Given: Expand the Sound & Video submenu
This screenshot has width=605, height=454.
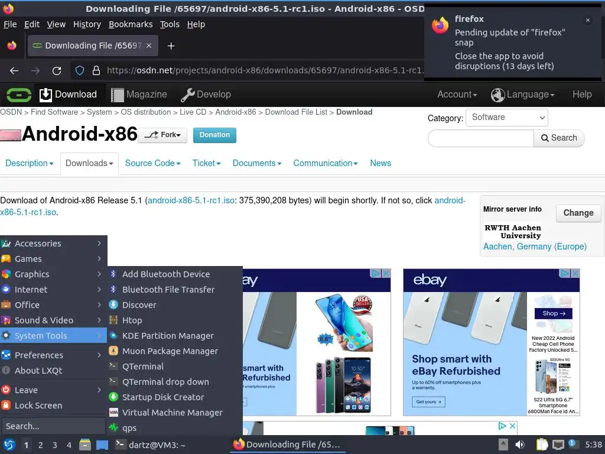Looking at the screenshot, I should 53,320.
